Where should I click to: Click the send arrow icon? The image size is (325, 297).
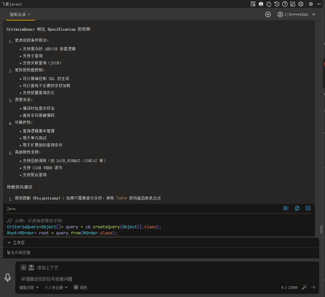(313, 287)
